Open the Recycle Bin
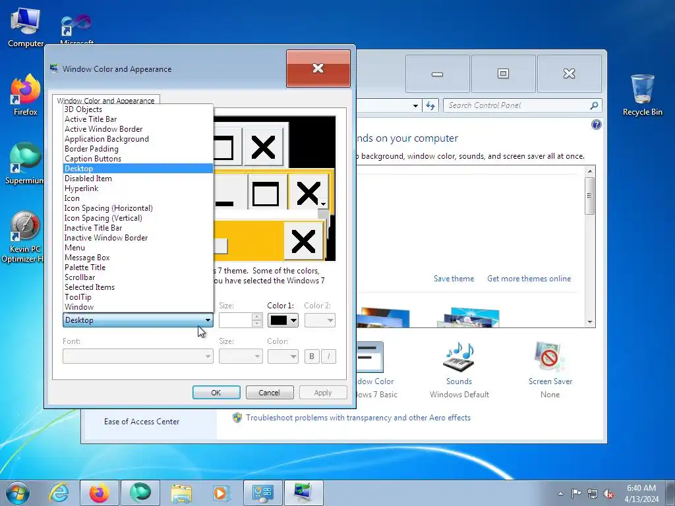Viewport: 675px width, 506px height. (x=642, y=95)
